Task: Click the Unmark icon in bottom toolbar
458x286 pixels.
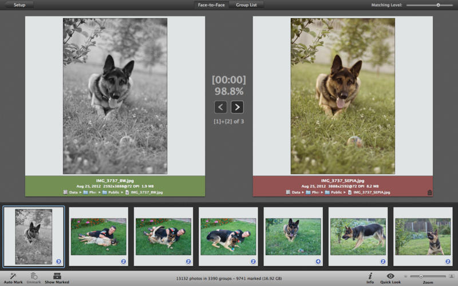Action: [34, 276]
